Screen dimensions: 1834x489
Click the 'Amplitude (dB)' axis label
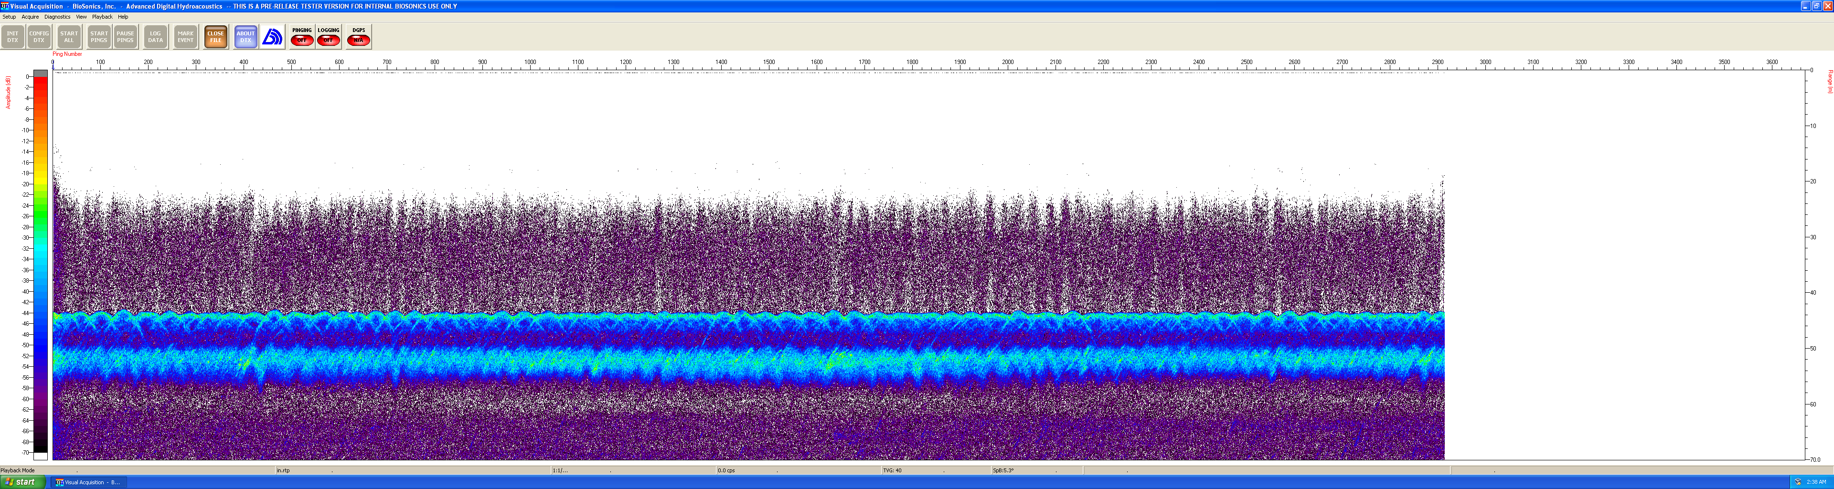(x=9, y=93)
